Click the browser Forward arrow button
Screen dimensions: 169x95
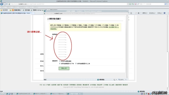(4, 4)
